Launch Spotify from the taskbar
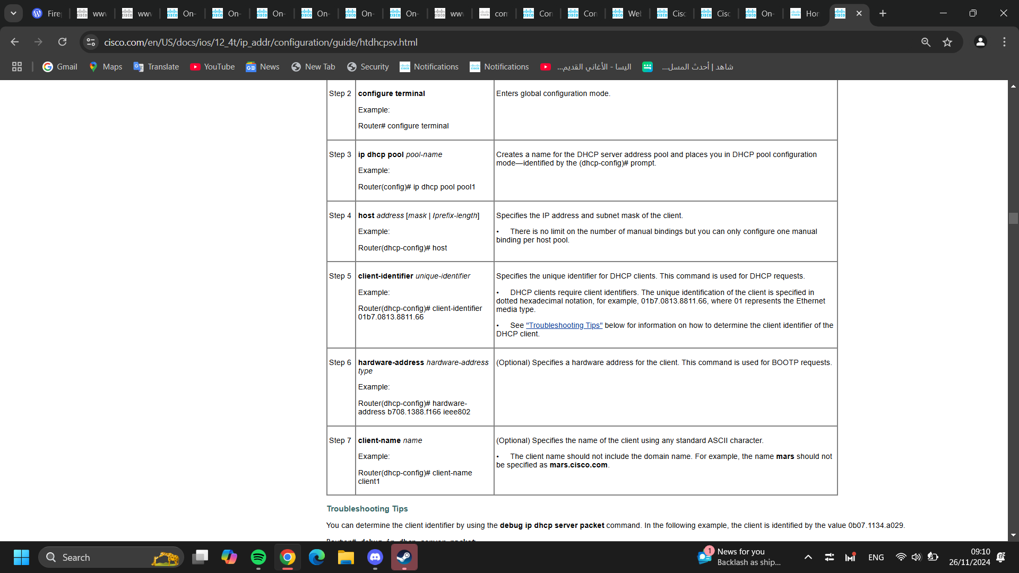Viewport: 1019px width, 573px height. (258, 557)
